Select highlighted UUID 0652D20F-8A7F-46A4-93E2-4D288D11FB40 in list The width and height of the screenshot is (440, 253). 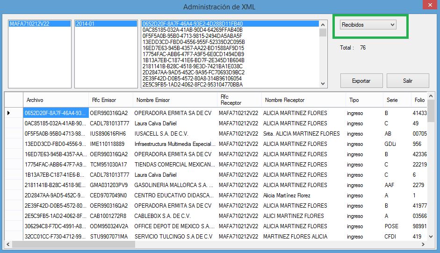230,24
